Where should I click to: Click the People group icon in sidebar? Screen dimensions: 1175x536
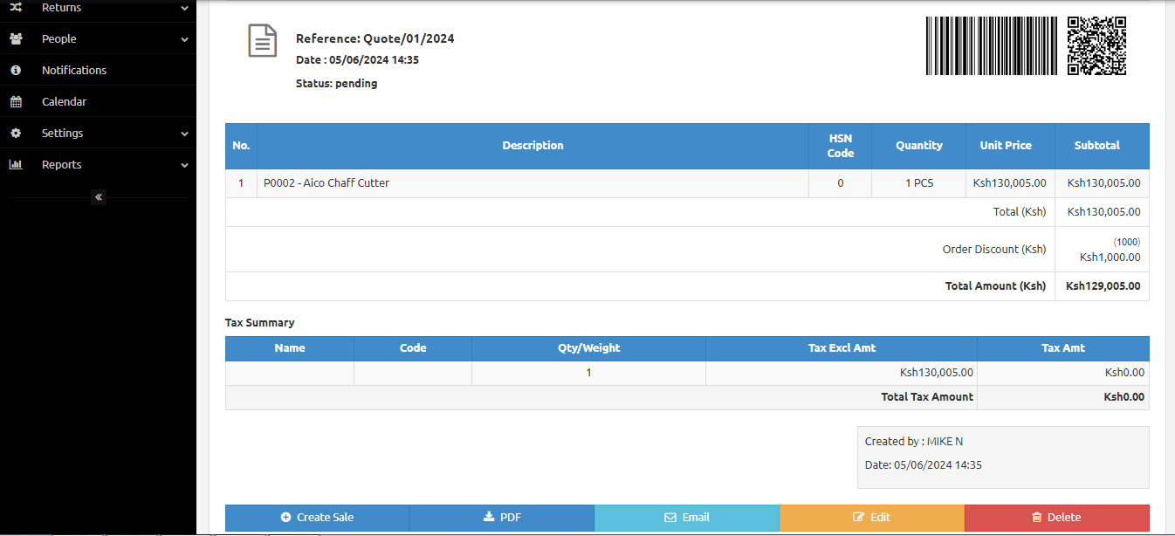pyautogui.click(x=16, y=39)
